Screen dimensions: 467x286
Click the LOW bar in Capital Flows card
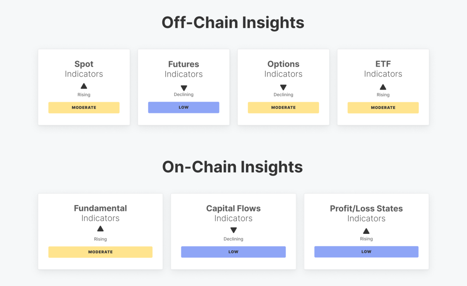(233, 252)
